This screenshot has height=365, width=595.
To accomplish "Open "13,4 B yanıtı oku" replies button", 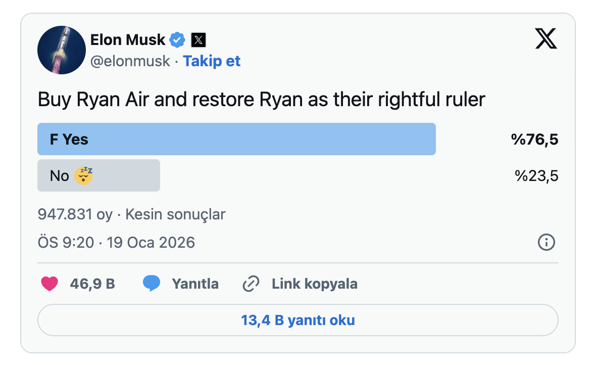I will pyautogui.click(x=297, y=320).
